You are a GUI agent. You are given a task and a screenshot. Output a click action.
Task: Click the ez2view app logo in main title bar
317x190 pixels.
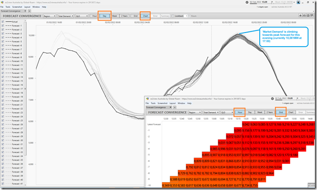2,3
